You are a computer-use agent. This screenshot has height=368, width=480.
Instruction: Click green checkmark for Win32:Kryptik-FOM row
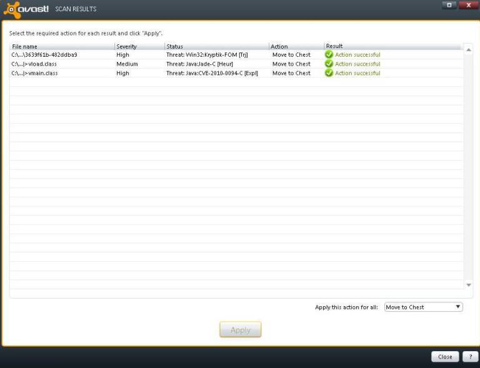coord(329,54)
